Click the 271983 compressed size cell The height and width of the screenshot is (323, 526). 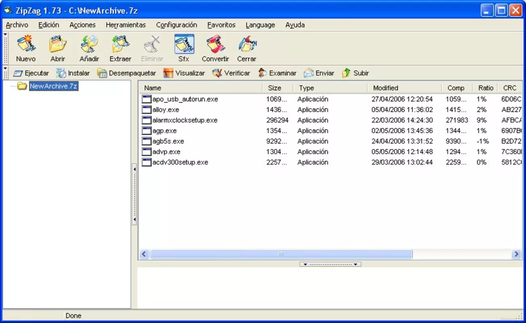[x=457, y=120]
